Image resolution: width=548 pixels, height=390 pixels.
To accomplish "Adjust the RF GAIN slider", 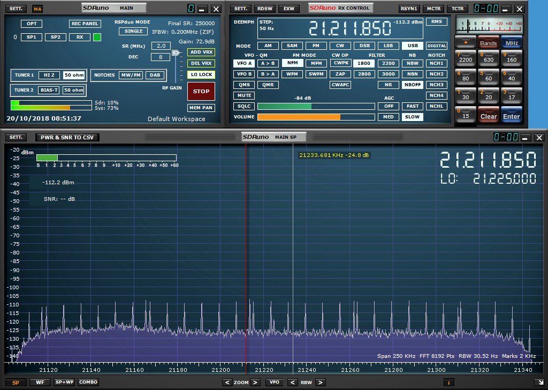I will tap(176, 53).
